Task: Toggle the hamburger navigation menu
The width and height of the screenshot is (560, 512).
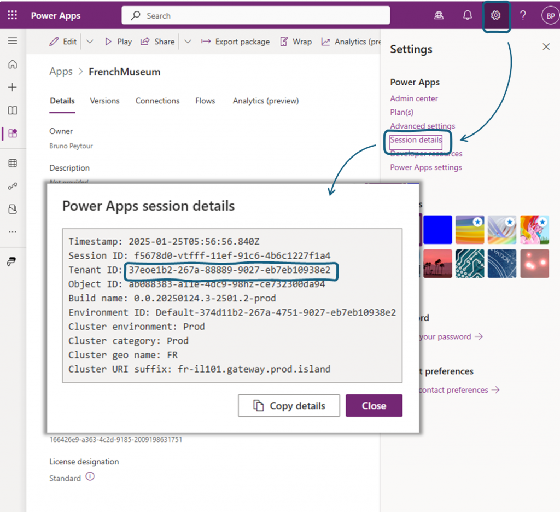Action: pos(13,41)
